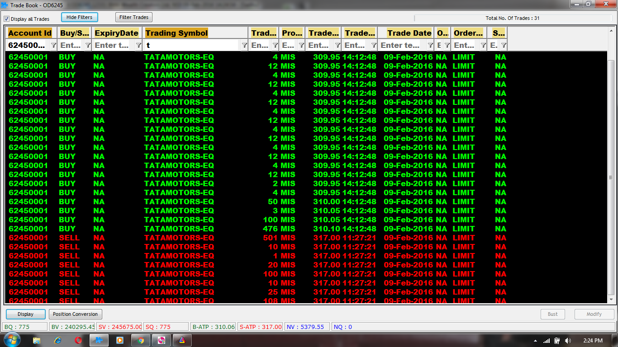Open the media player taskbar icon
The image size is (618, 347).
(x=120, y=340)
